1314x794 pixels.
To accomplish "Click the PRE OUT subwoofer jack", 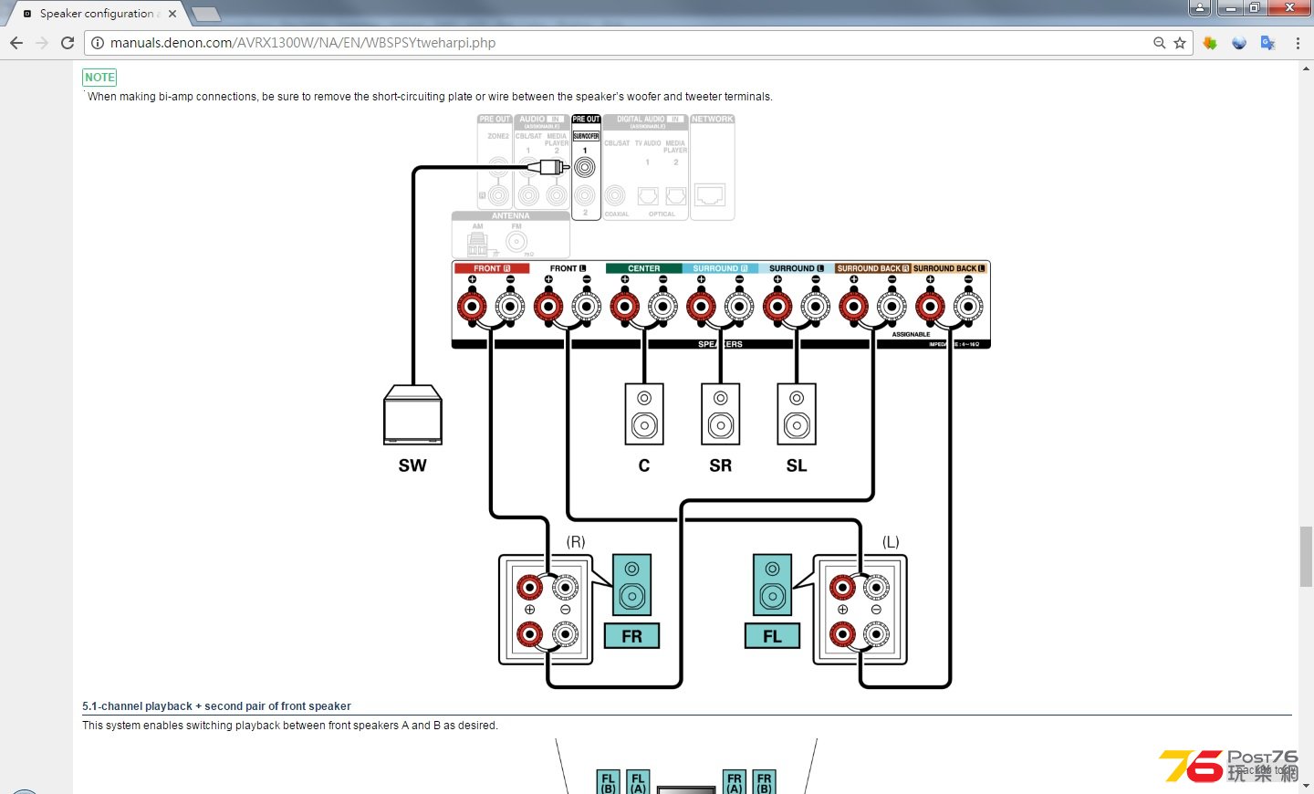I will tap(585, 167).
